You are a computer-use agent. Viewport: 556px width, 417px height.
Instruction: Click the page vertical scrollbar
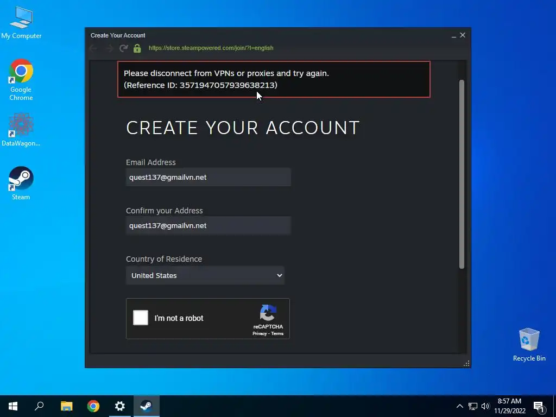(462, 174)
